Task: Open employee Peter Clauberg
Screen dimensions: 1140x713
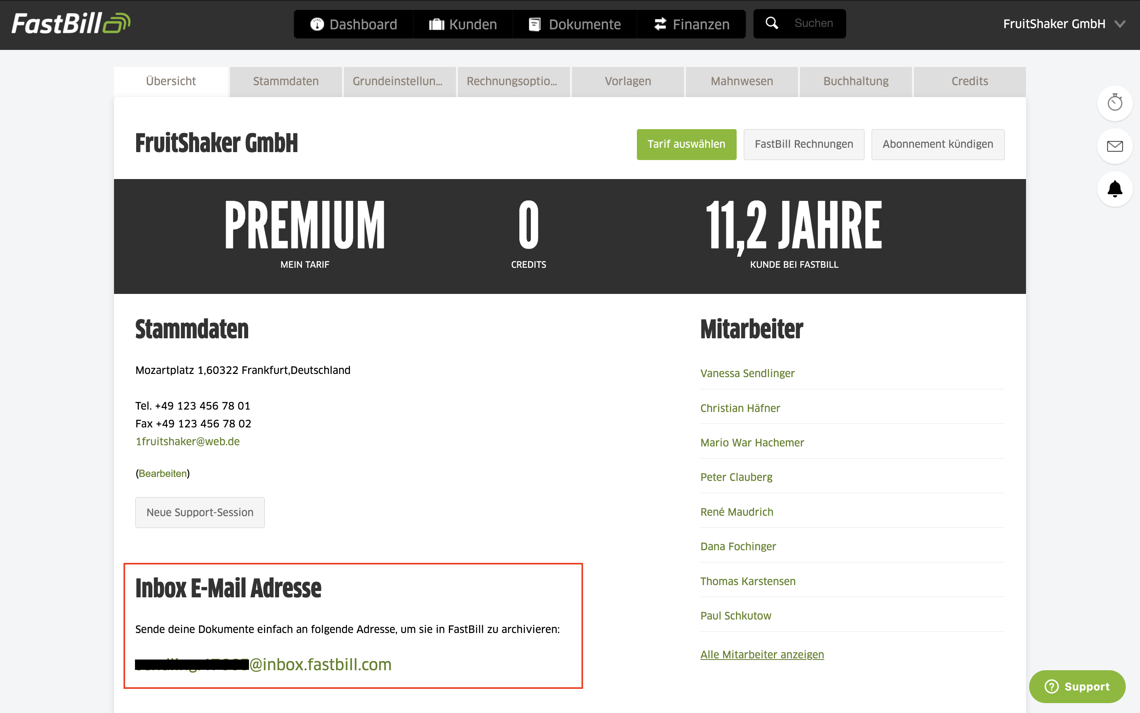Action: pyautogui.click(x=736, y=477)
